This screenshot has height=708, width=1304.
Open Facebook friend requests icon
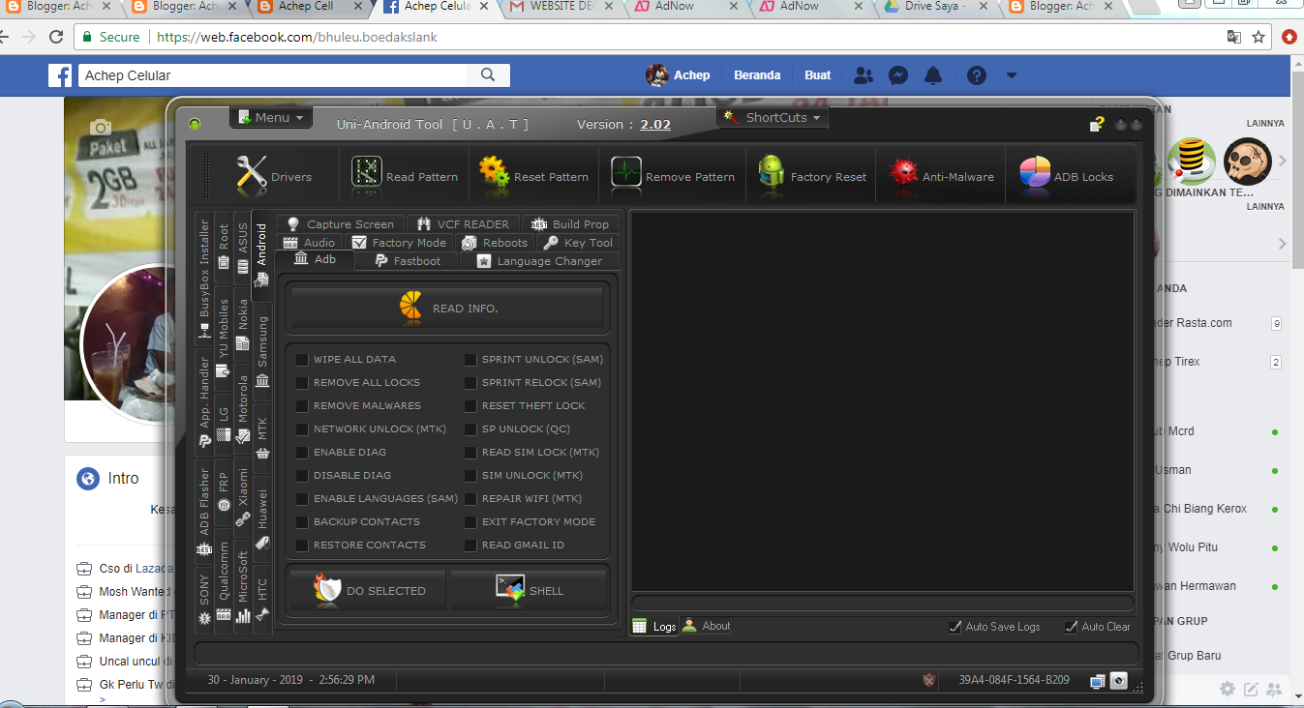click(864, 74)
